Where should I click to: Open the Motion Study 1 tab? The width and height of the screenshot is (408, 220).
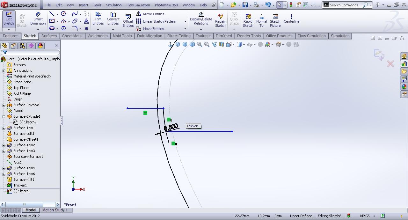[x=55, y=210]
